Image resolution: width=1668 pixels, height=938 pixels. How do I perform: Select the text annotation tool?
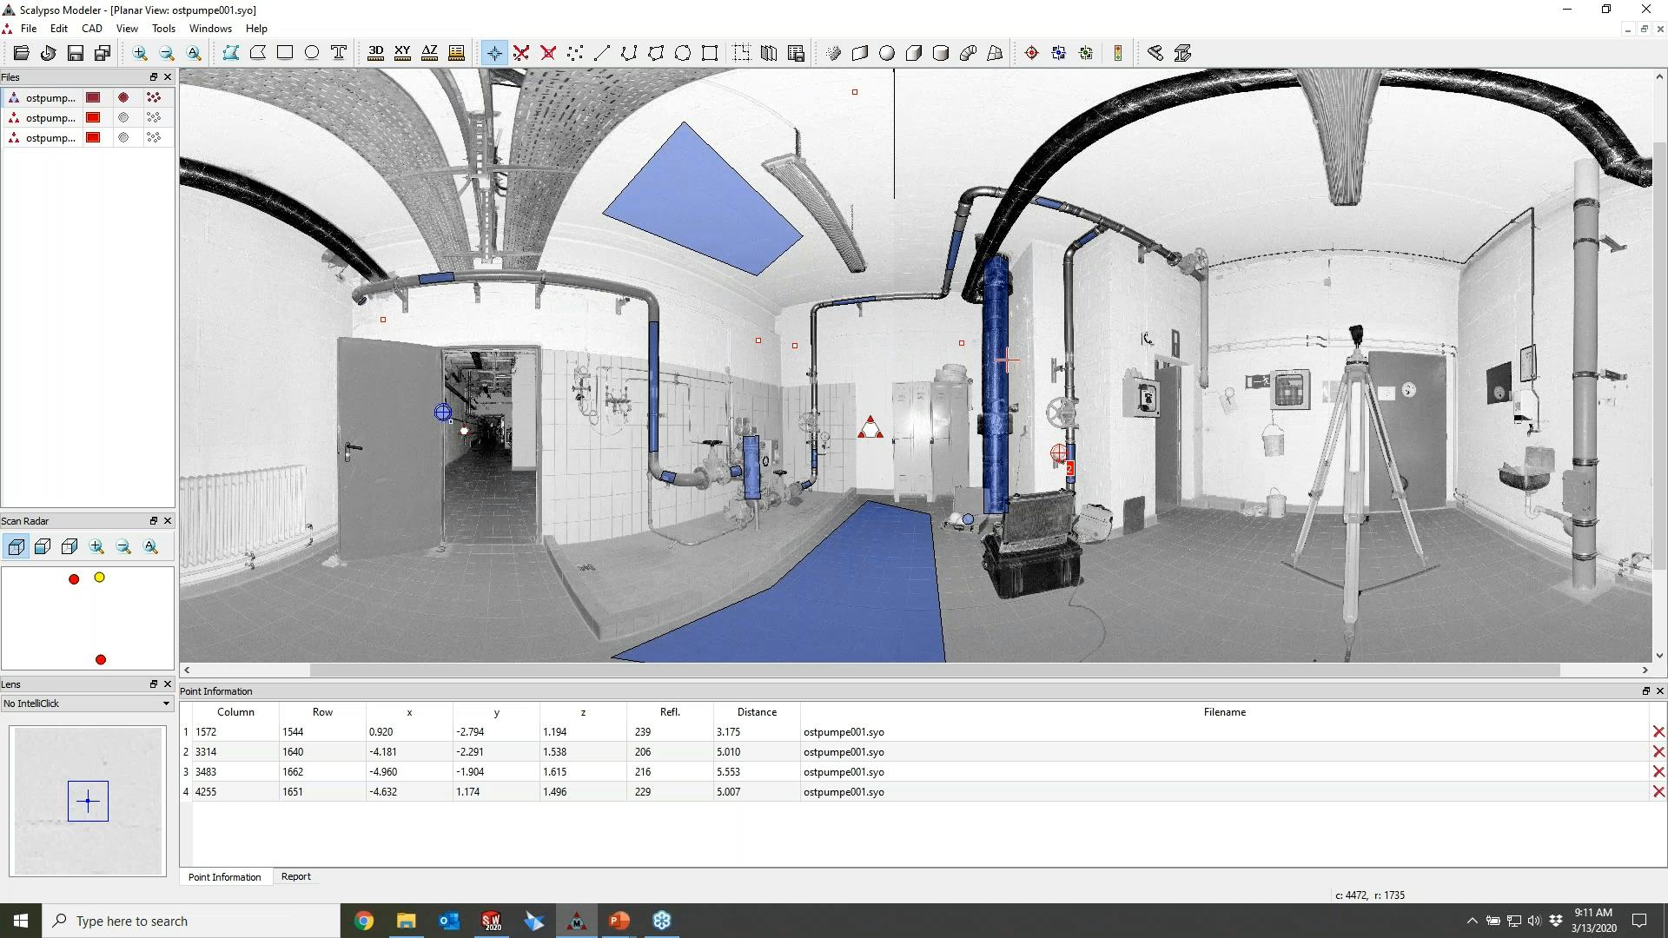click(339, 53)
